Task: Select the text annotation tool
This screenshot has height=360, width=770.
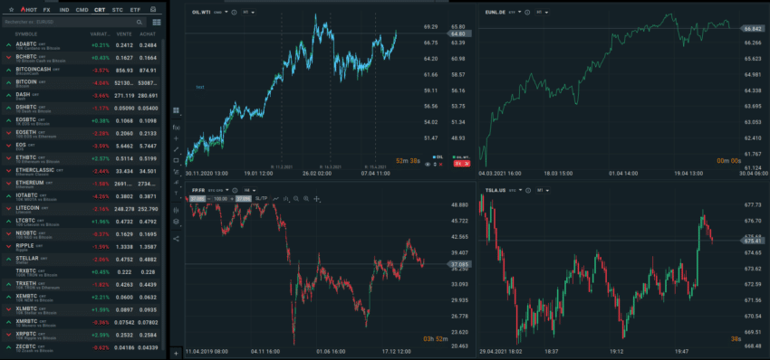Action: coord(177,194)
